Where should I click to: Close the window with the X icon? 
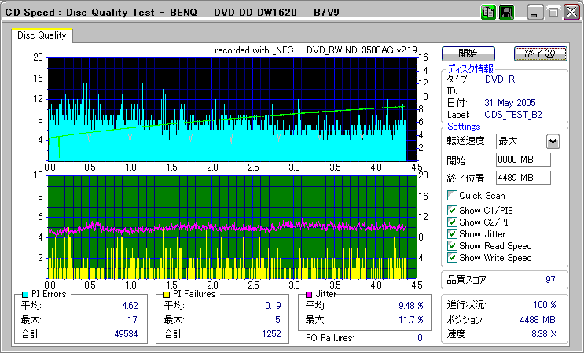click(571, 13)
